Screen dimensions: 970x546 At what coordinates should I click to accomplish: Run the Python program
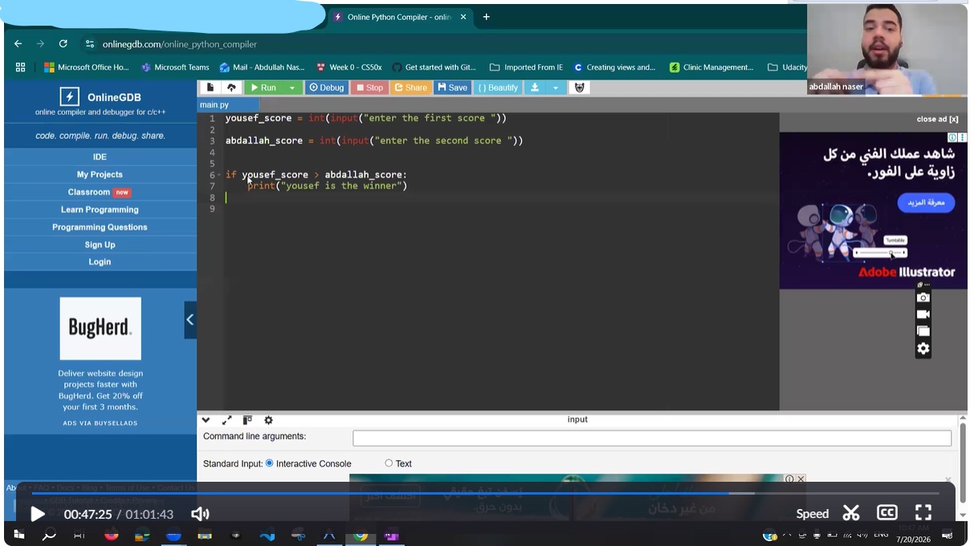[263, 88]
